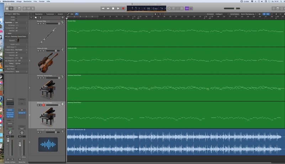Open the Quick Help question mark button
The width and height of the screenshot is (285, 164).
(15, 9)
